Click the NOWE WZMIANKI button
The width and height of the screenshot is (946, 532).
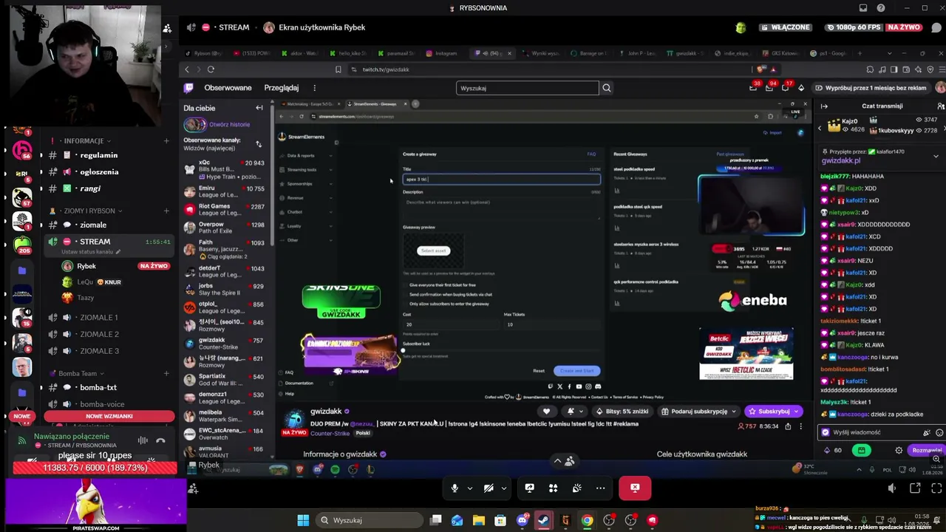(109, 416)
